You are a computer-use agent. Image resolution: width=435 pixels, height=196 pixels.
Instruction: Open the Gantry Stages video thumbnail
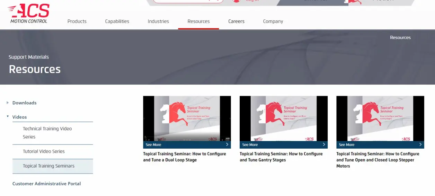284,119
